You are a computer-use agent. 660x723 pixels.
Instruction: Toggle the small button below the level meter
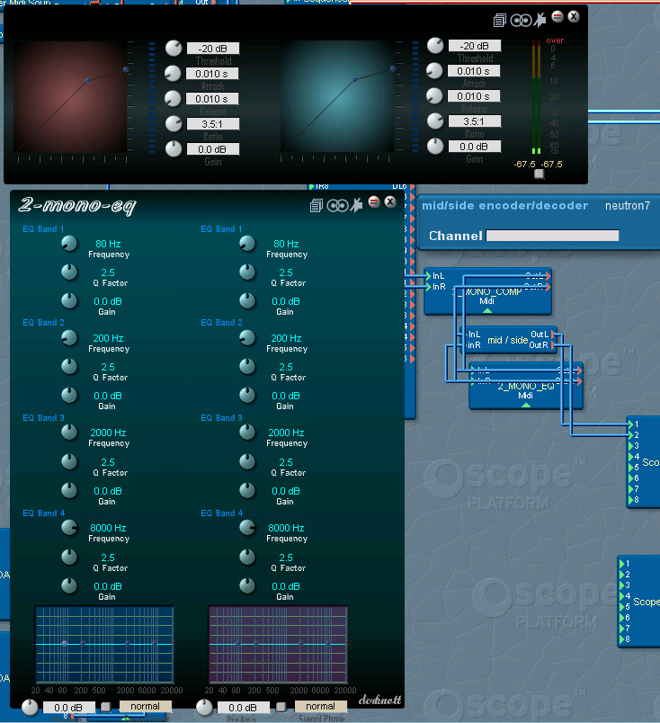[x=539, y=174]
